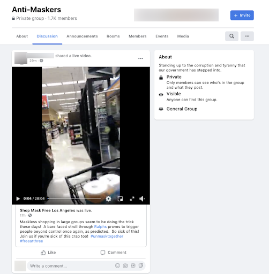Open post options three-dot menu

point(140,58)
